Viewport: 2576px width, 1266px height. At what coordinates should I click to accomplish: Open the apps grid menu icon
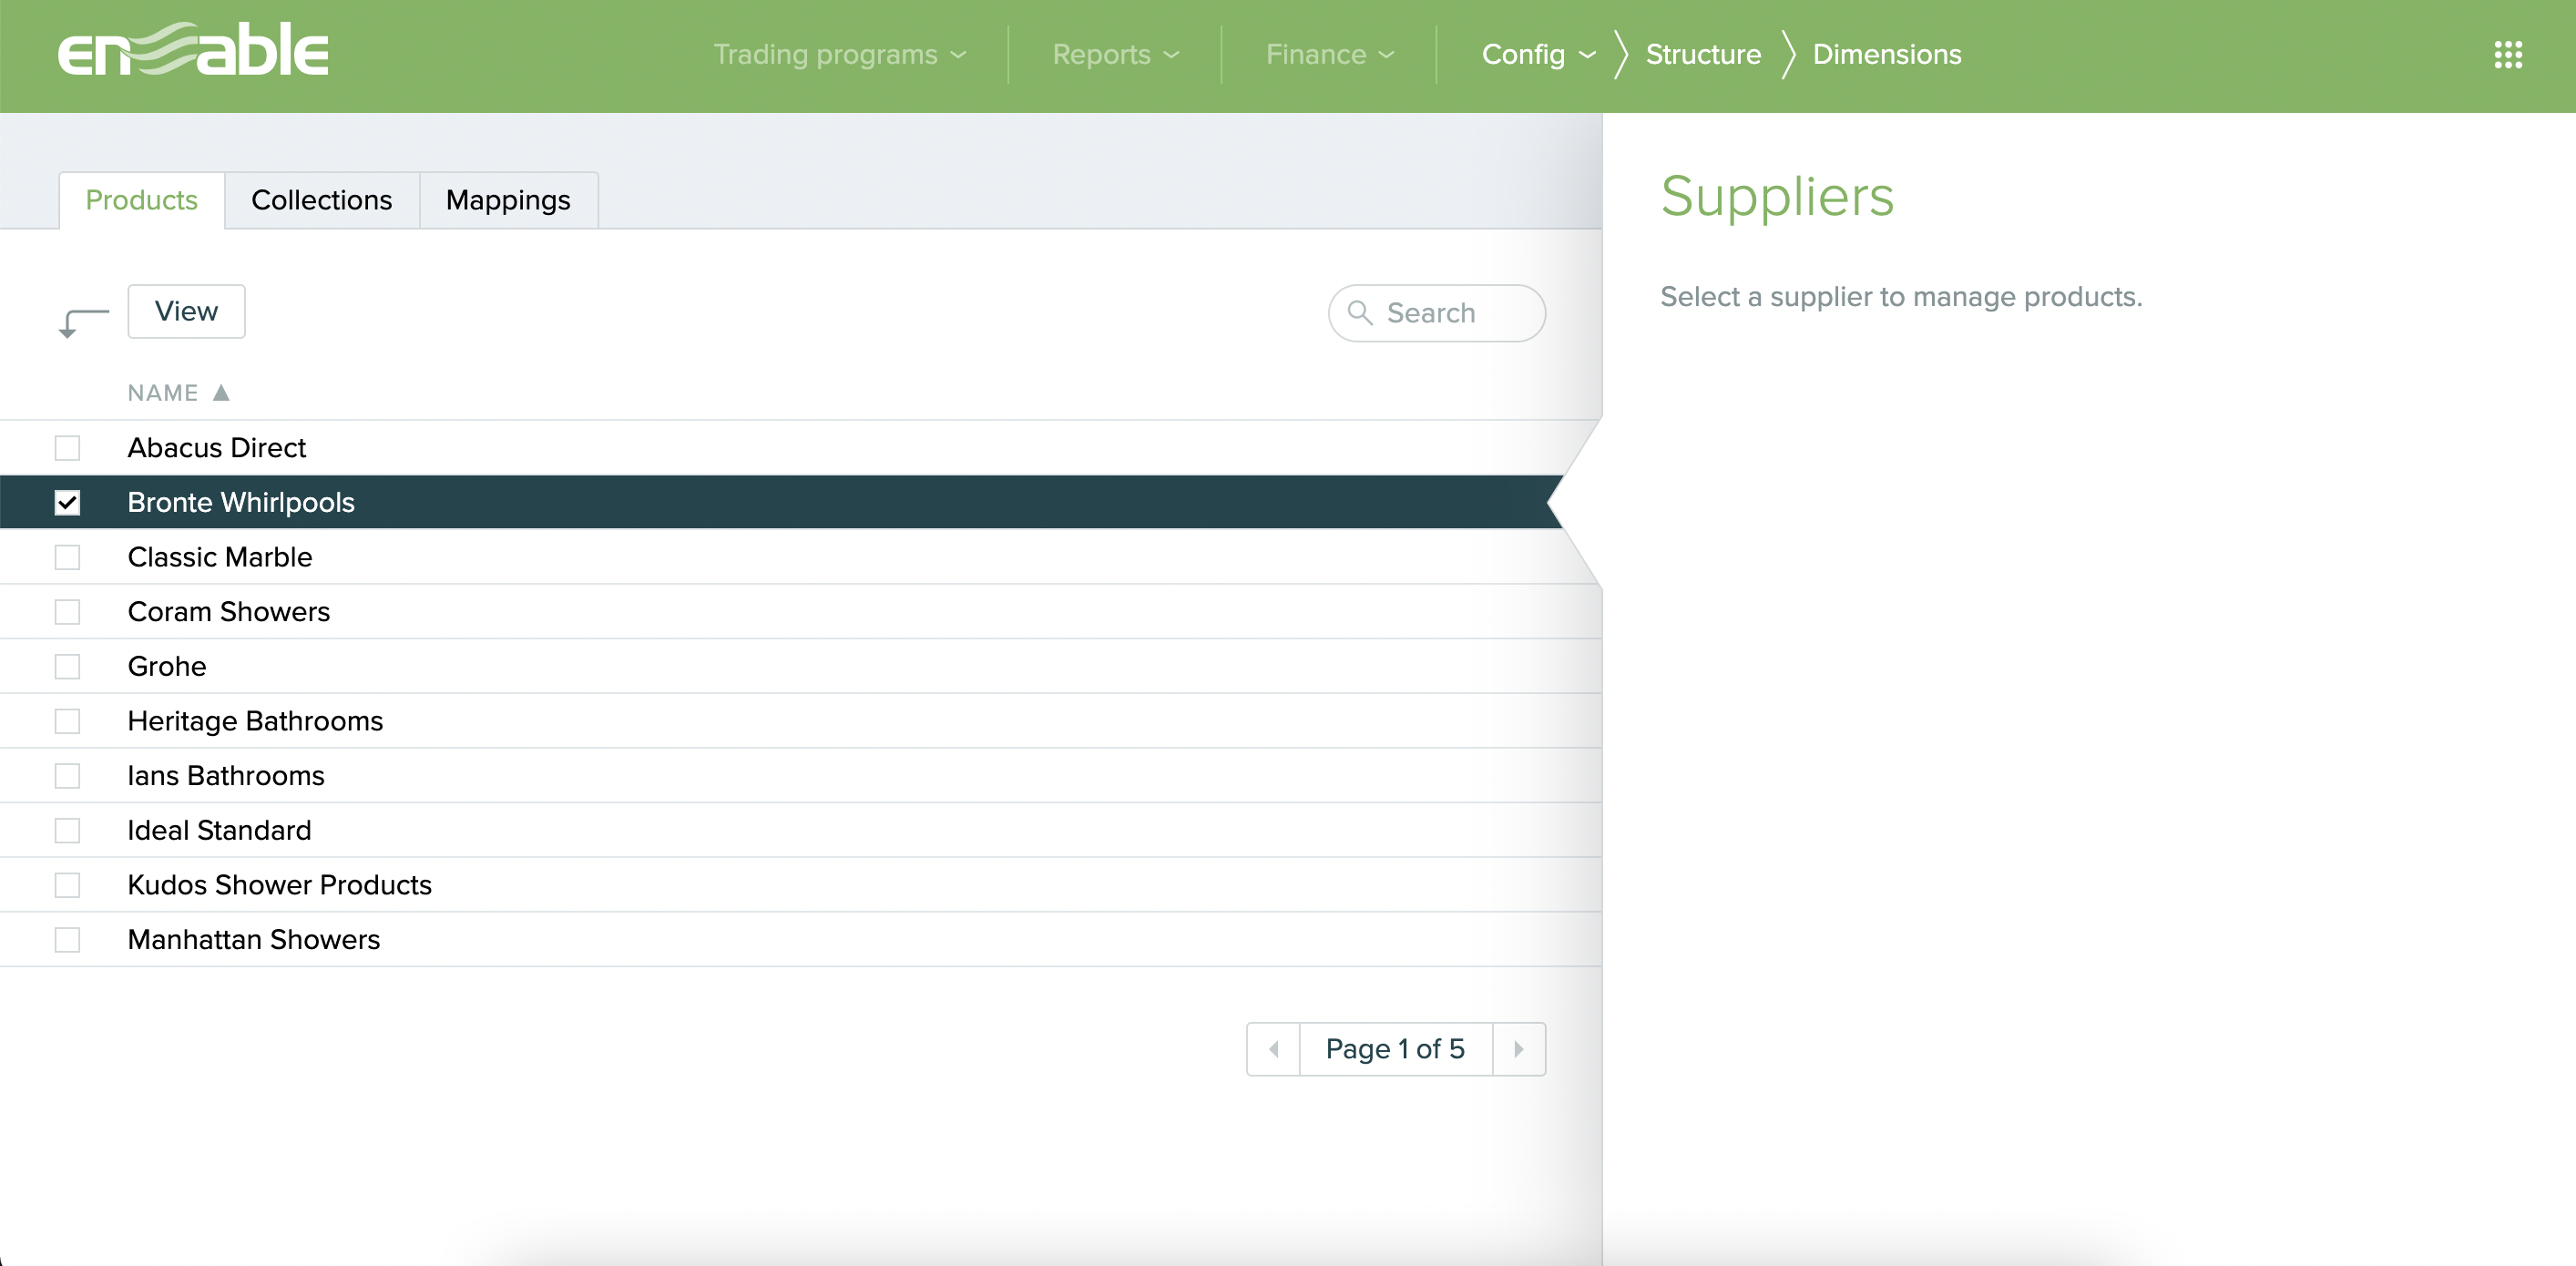point(2507,55)
